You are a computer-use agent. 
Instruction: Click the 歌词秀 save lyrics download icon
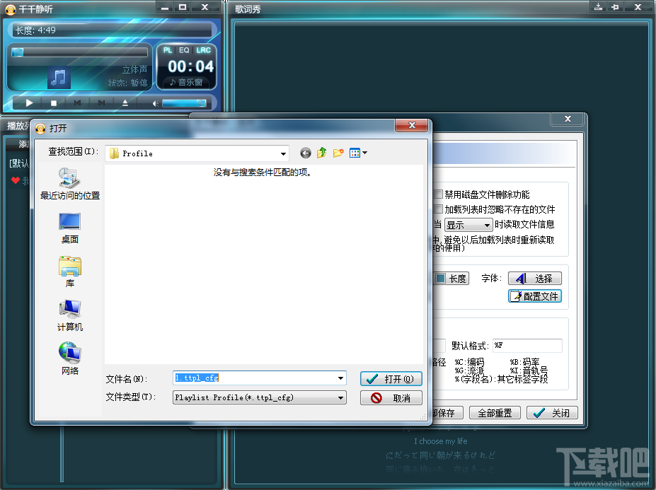pos(599,6)
